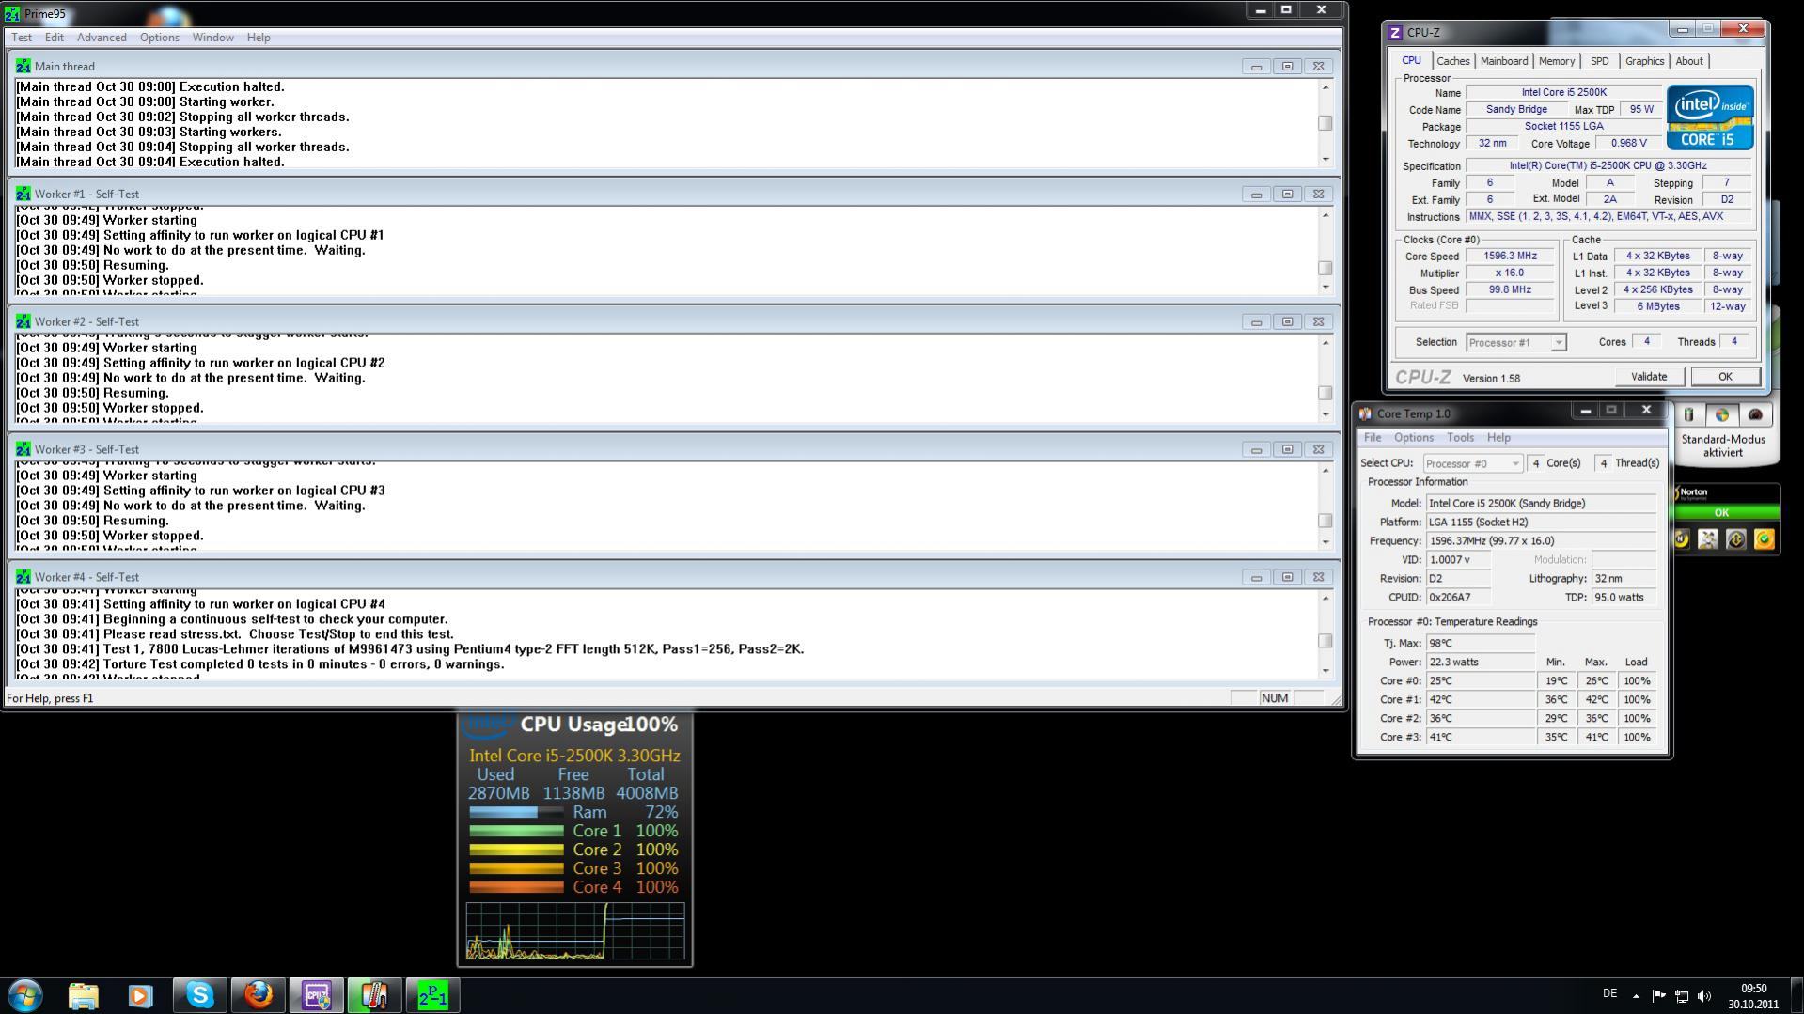
Task: Open the Advanced menu in Prime95
Action: 102,38
